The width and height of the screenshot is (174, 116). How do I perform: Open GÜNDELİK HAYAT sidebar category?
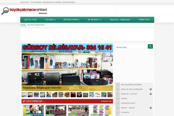click(128, 103)
